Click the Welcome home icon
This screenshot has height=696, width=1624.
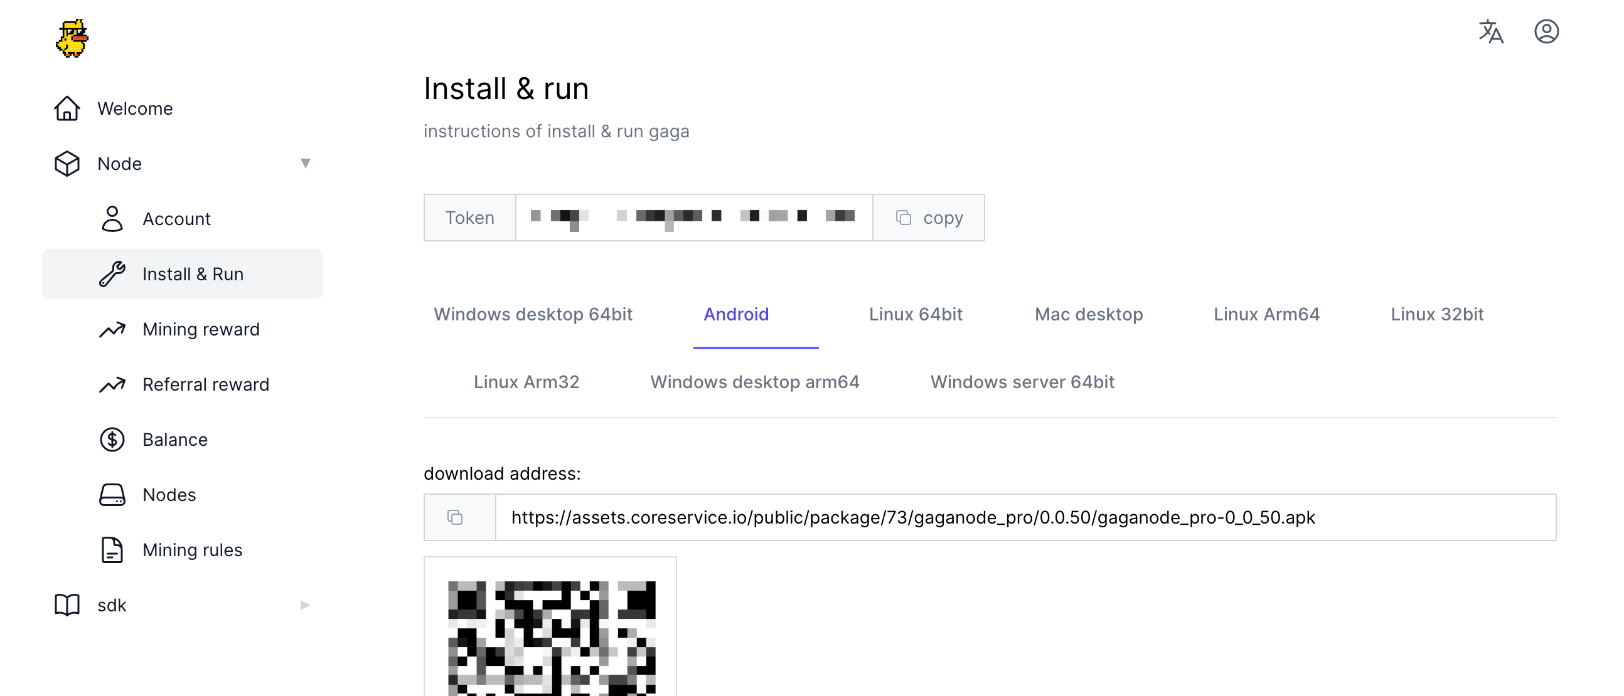coord(67,108)
